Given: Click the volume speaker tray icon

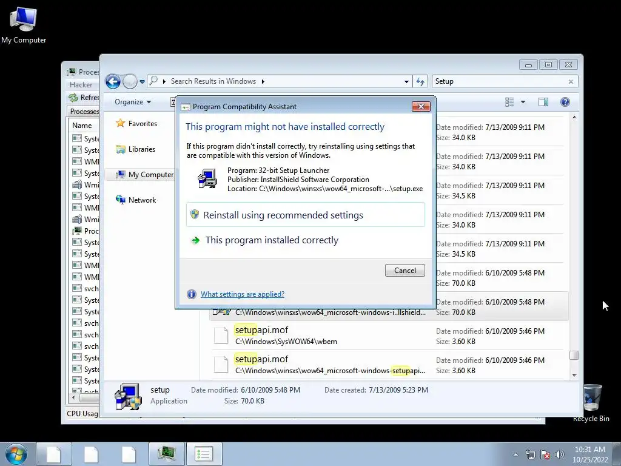Looking at the screenshot, I should [x=560, y=454].
